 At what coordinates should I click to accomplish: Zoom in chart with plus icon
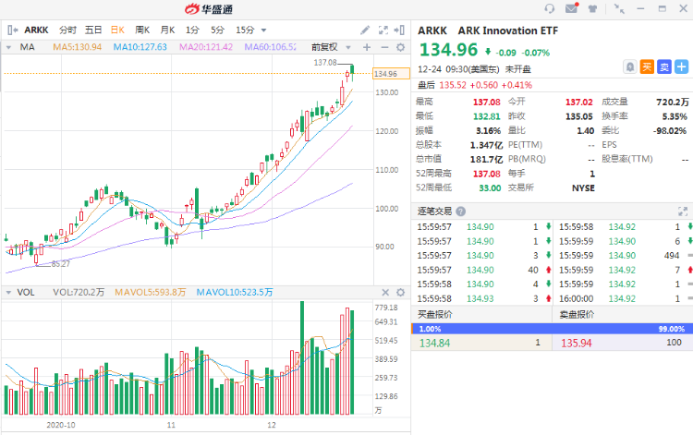click(x=367, y=47)
